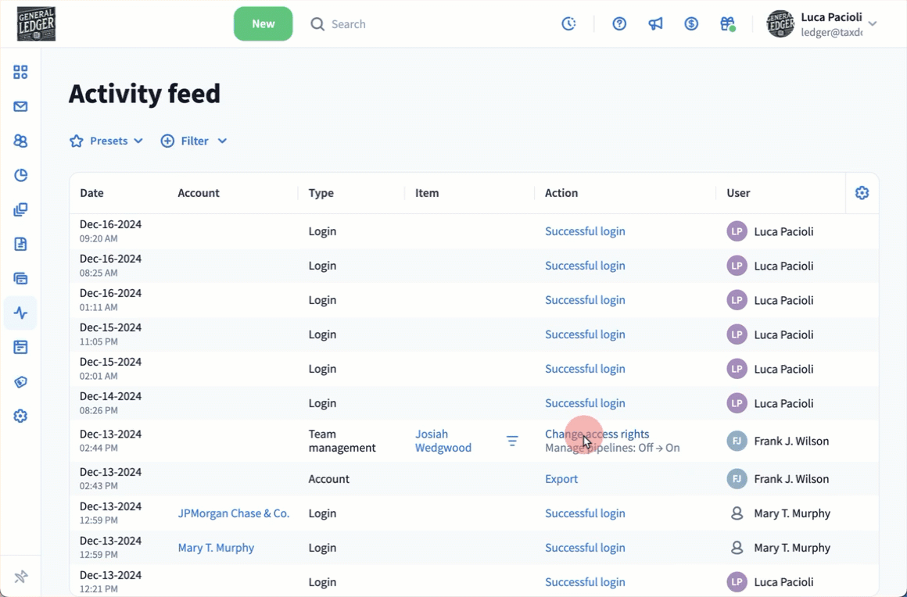The width and height of the screenshot is (907, 597).
Task: Open the dashboard grid icon in sidebar
Action: coord(20,72)
